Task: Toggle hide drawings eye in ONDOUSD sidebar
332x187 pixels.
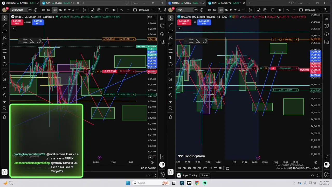Action: pos(4,108)
